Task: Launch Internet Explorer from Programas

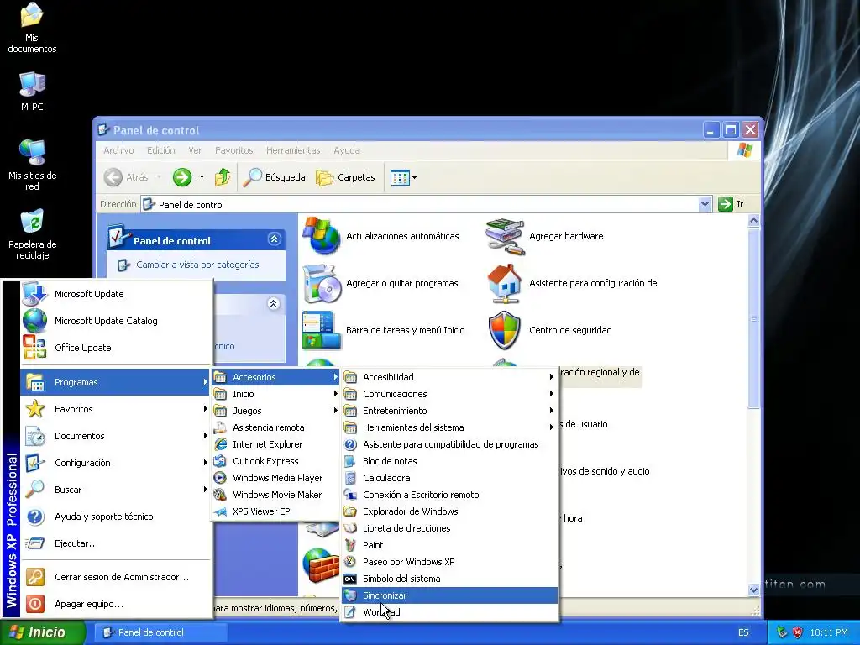Action: pyautogui.click(x=275, y=444)
